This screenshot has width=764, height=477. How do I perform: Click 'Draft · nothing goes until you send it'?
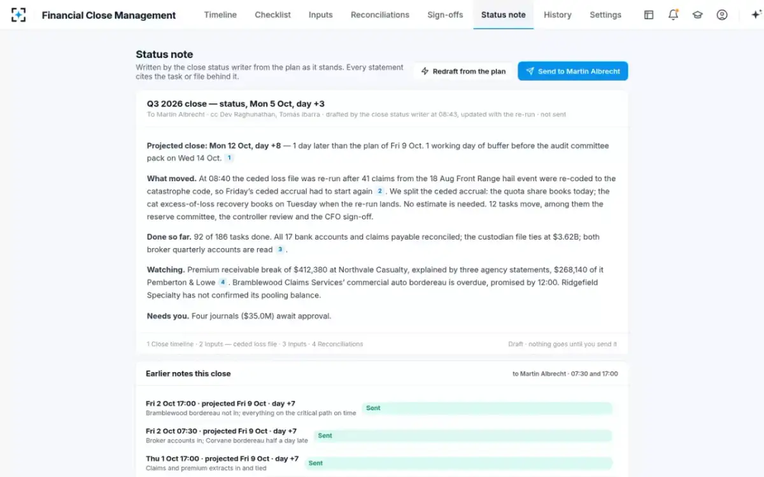coord(562,344)
